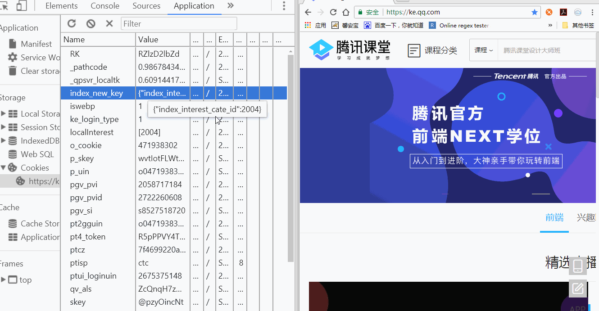The image size is (599, 311).
Task: Bookmark page using the star icon
Action: pyautogui.click(x=535, y=12)
